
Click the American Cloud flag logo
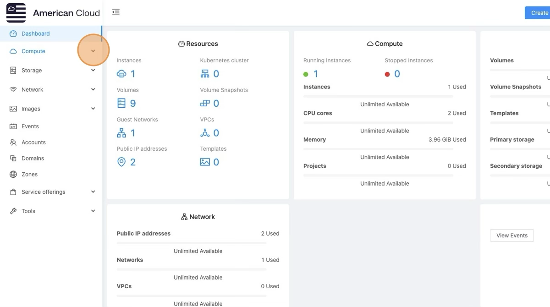[16, 13]
